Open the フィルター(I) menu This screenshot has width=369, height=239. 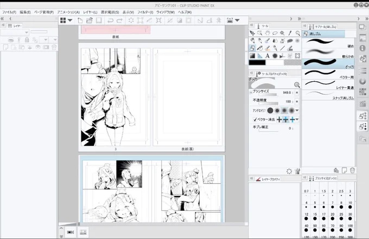tap(145, 12)
